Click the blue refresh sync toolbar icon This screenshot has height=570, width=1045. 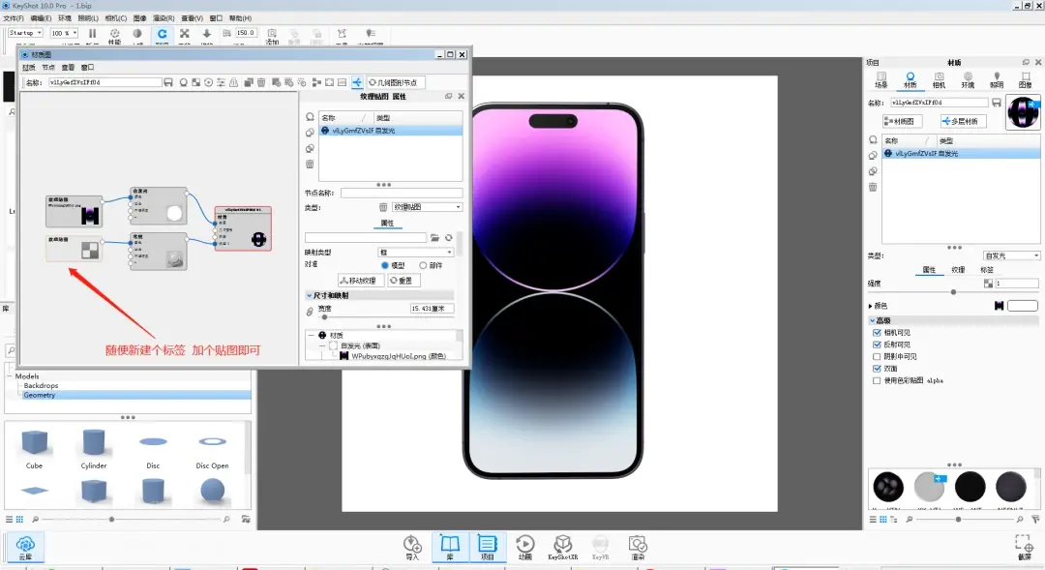click(162, 33)
